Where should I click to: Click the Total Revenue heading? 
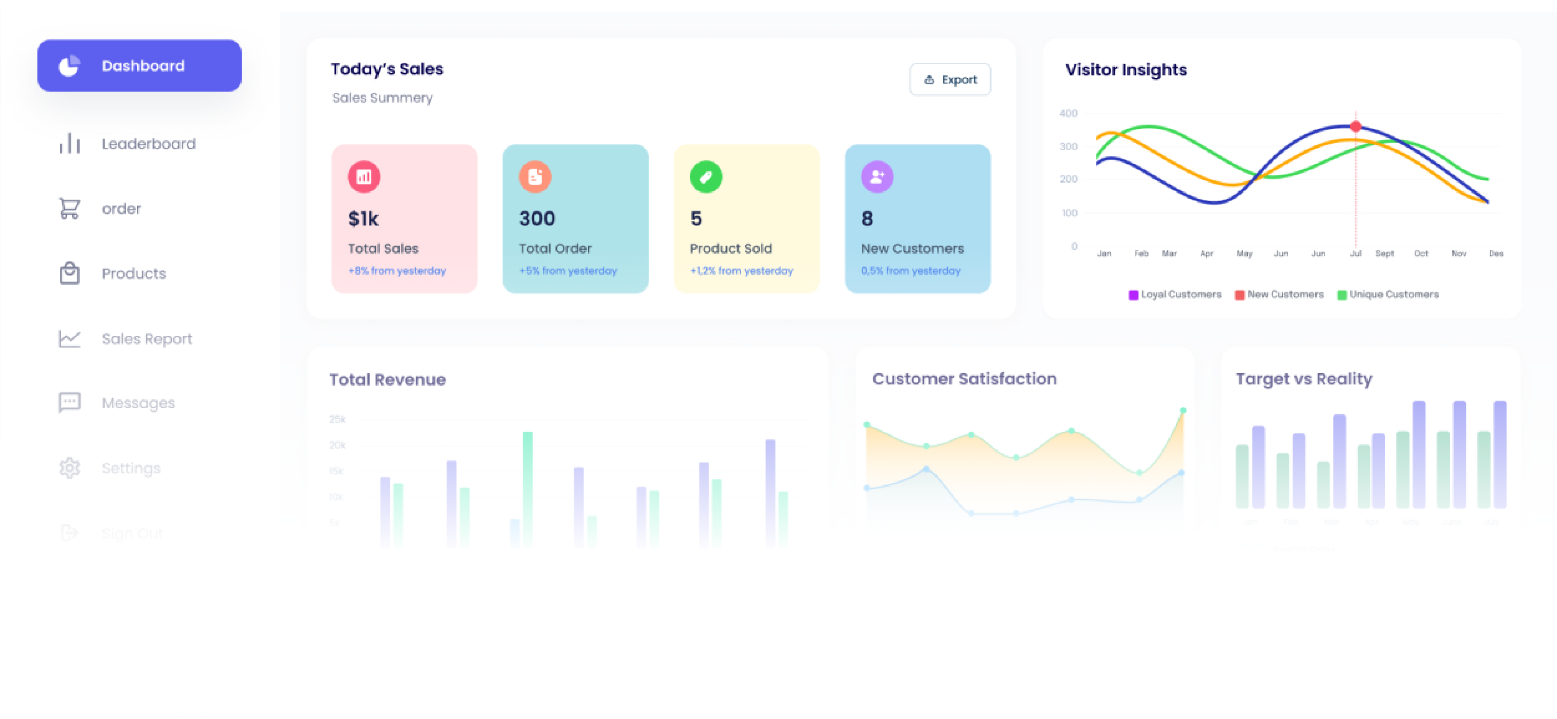387,380
